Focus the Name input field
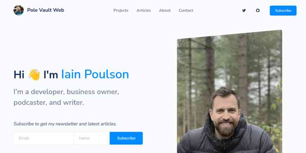 (92, 138)
